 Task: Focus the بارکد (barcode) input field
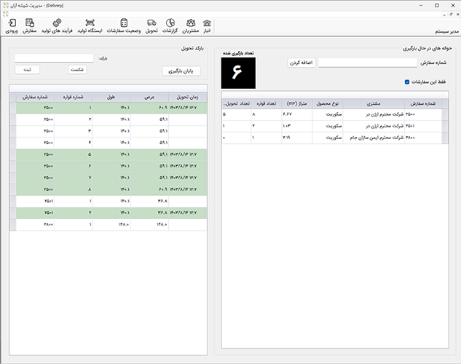tap(54, 58)
